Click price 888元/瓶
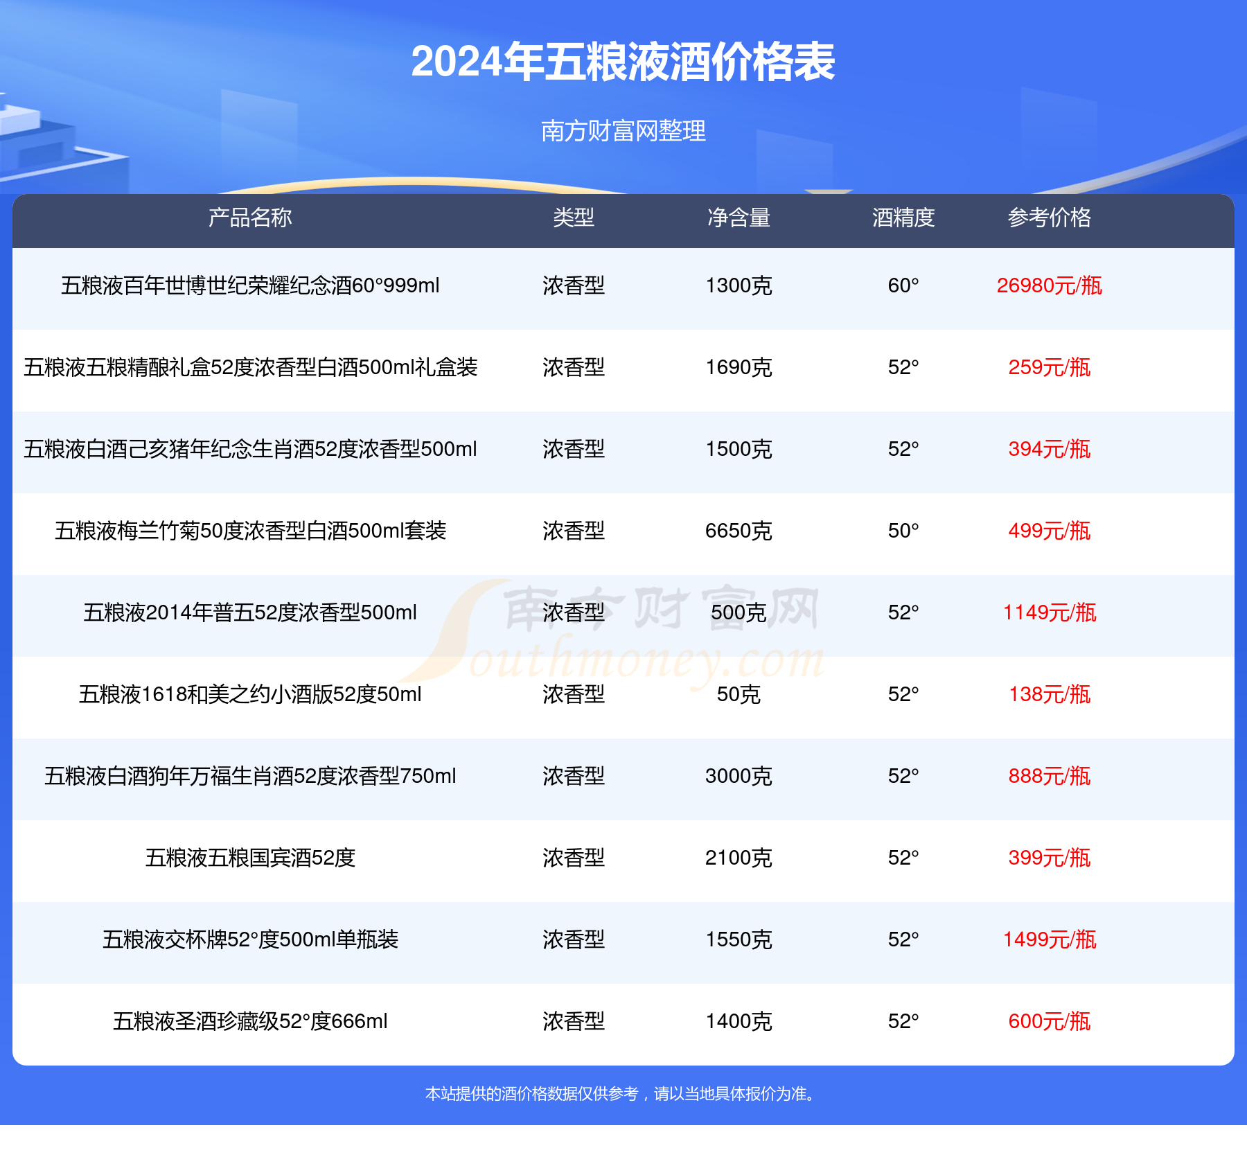1247x1157 pixels. pyautogui.click(x=1050, y=776)
